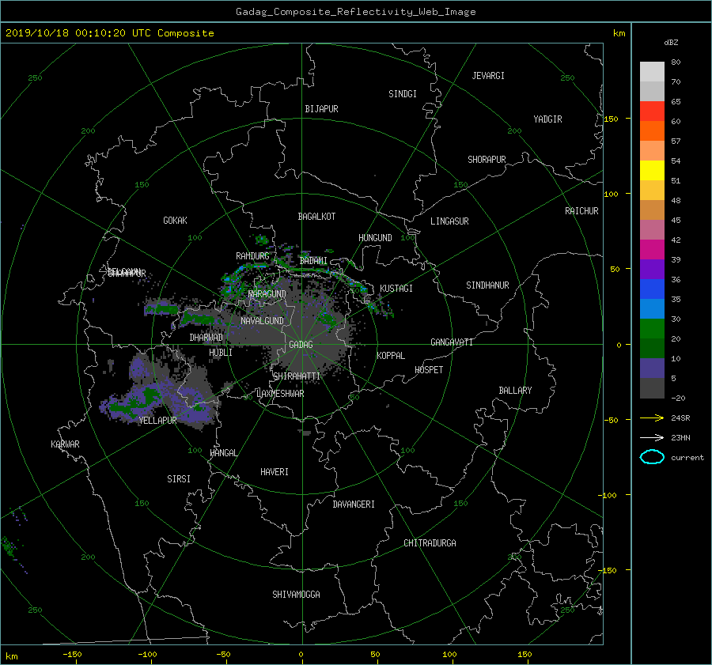Click the YADGIR city label
The height and width of the screenshot is (665, 712).
click(x=547, y=119)
